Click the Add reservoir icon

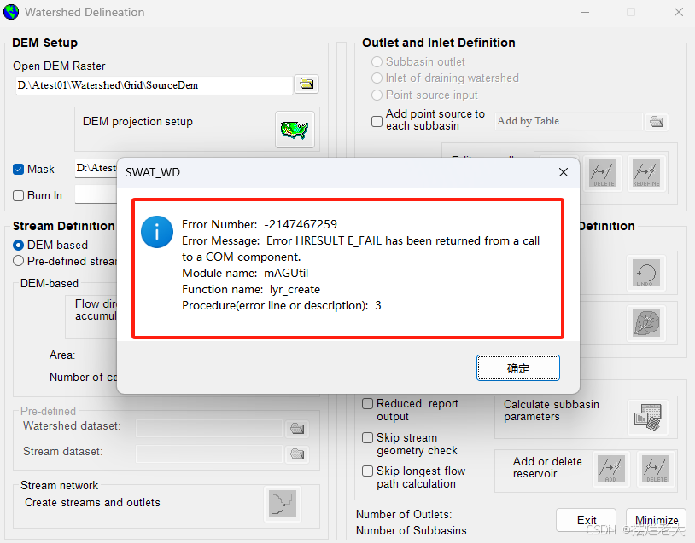(610, 469)
